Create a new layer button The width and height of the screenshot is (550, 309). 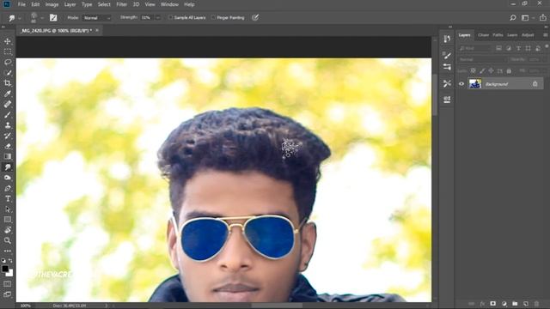point(525,303)
